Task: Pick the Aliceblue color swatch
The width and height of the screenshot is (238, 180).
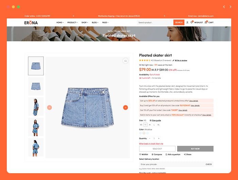Action: 140,133
